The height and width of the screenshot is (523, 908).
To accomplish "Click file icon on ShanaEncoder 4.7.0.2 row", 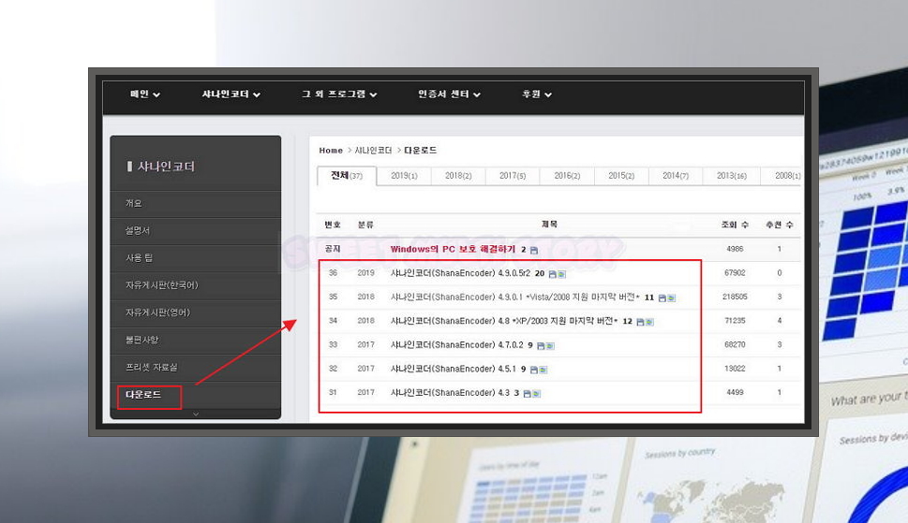I will coord(541,346).
